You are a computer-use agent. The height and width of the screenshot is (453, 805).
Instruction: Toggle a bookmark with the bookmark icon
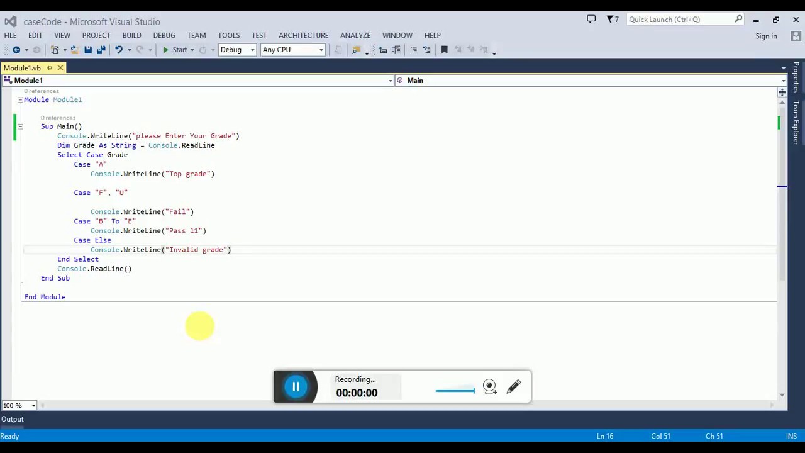click(x=445, y=50)
